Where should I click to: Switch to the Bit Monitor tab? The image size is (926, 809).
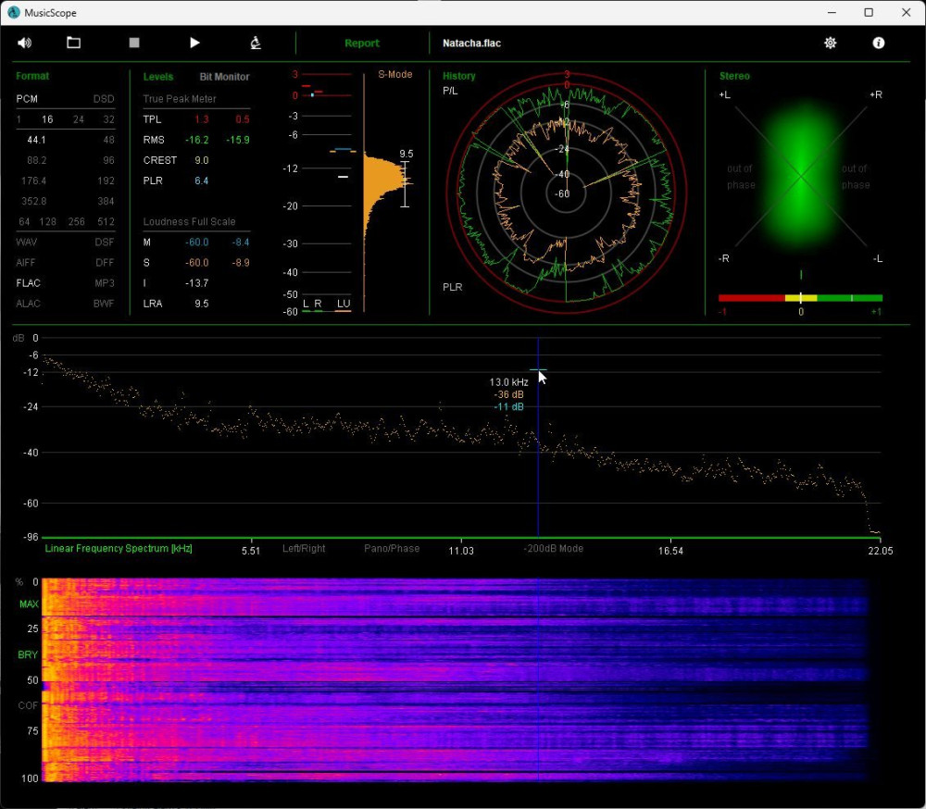[224, 77]
